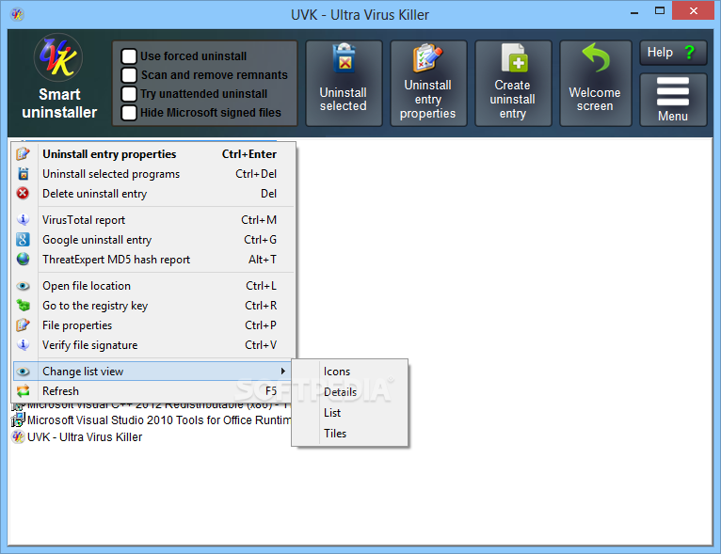Choose Uninstall selected programs menu entry

(152, 174)
